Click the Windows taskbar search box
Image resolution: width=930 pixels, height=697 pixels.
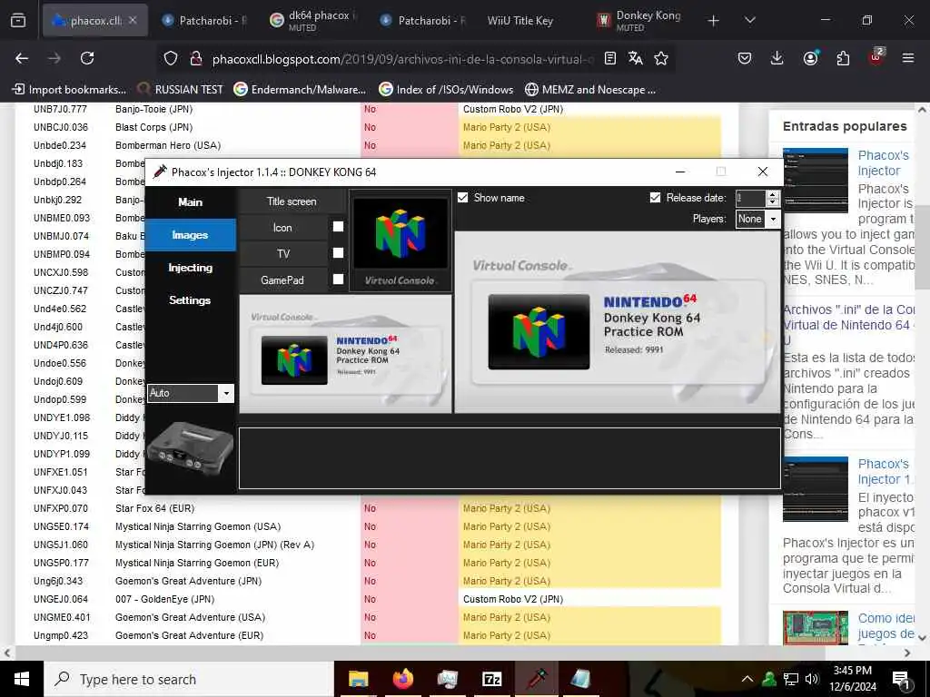click(x=188, y=679)
